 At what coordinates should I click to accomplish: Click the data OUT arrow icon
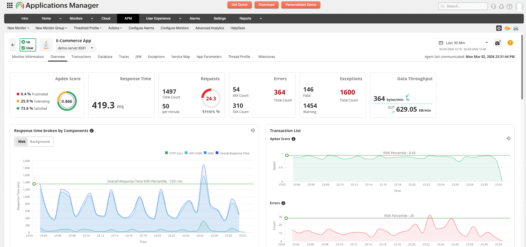(x=393, y=112)
